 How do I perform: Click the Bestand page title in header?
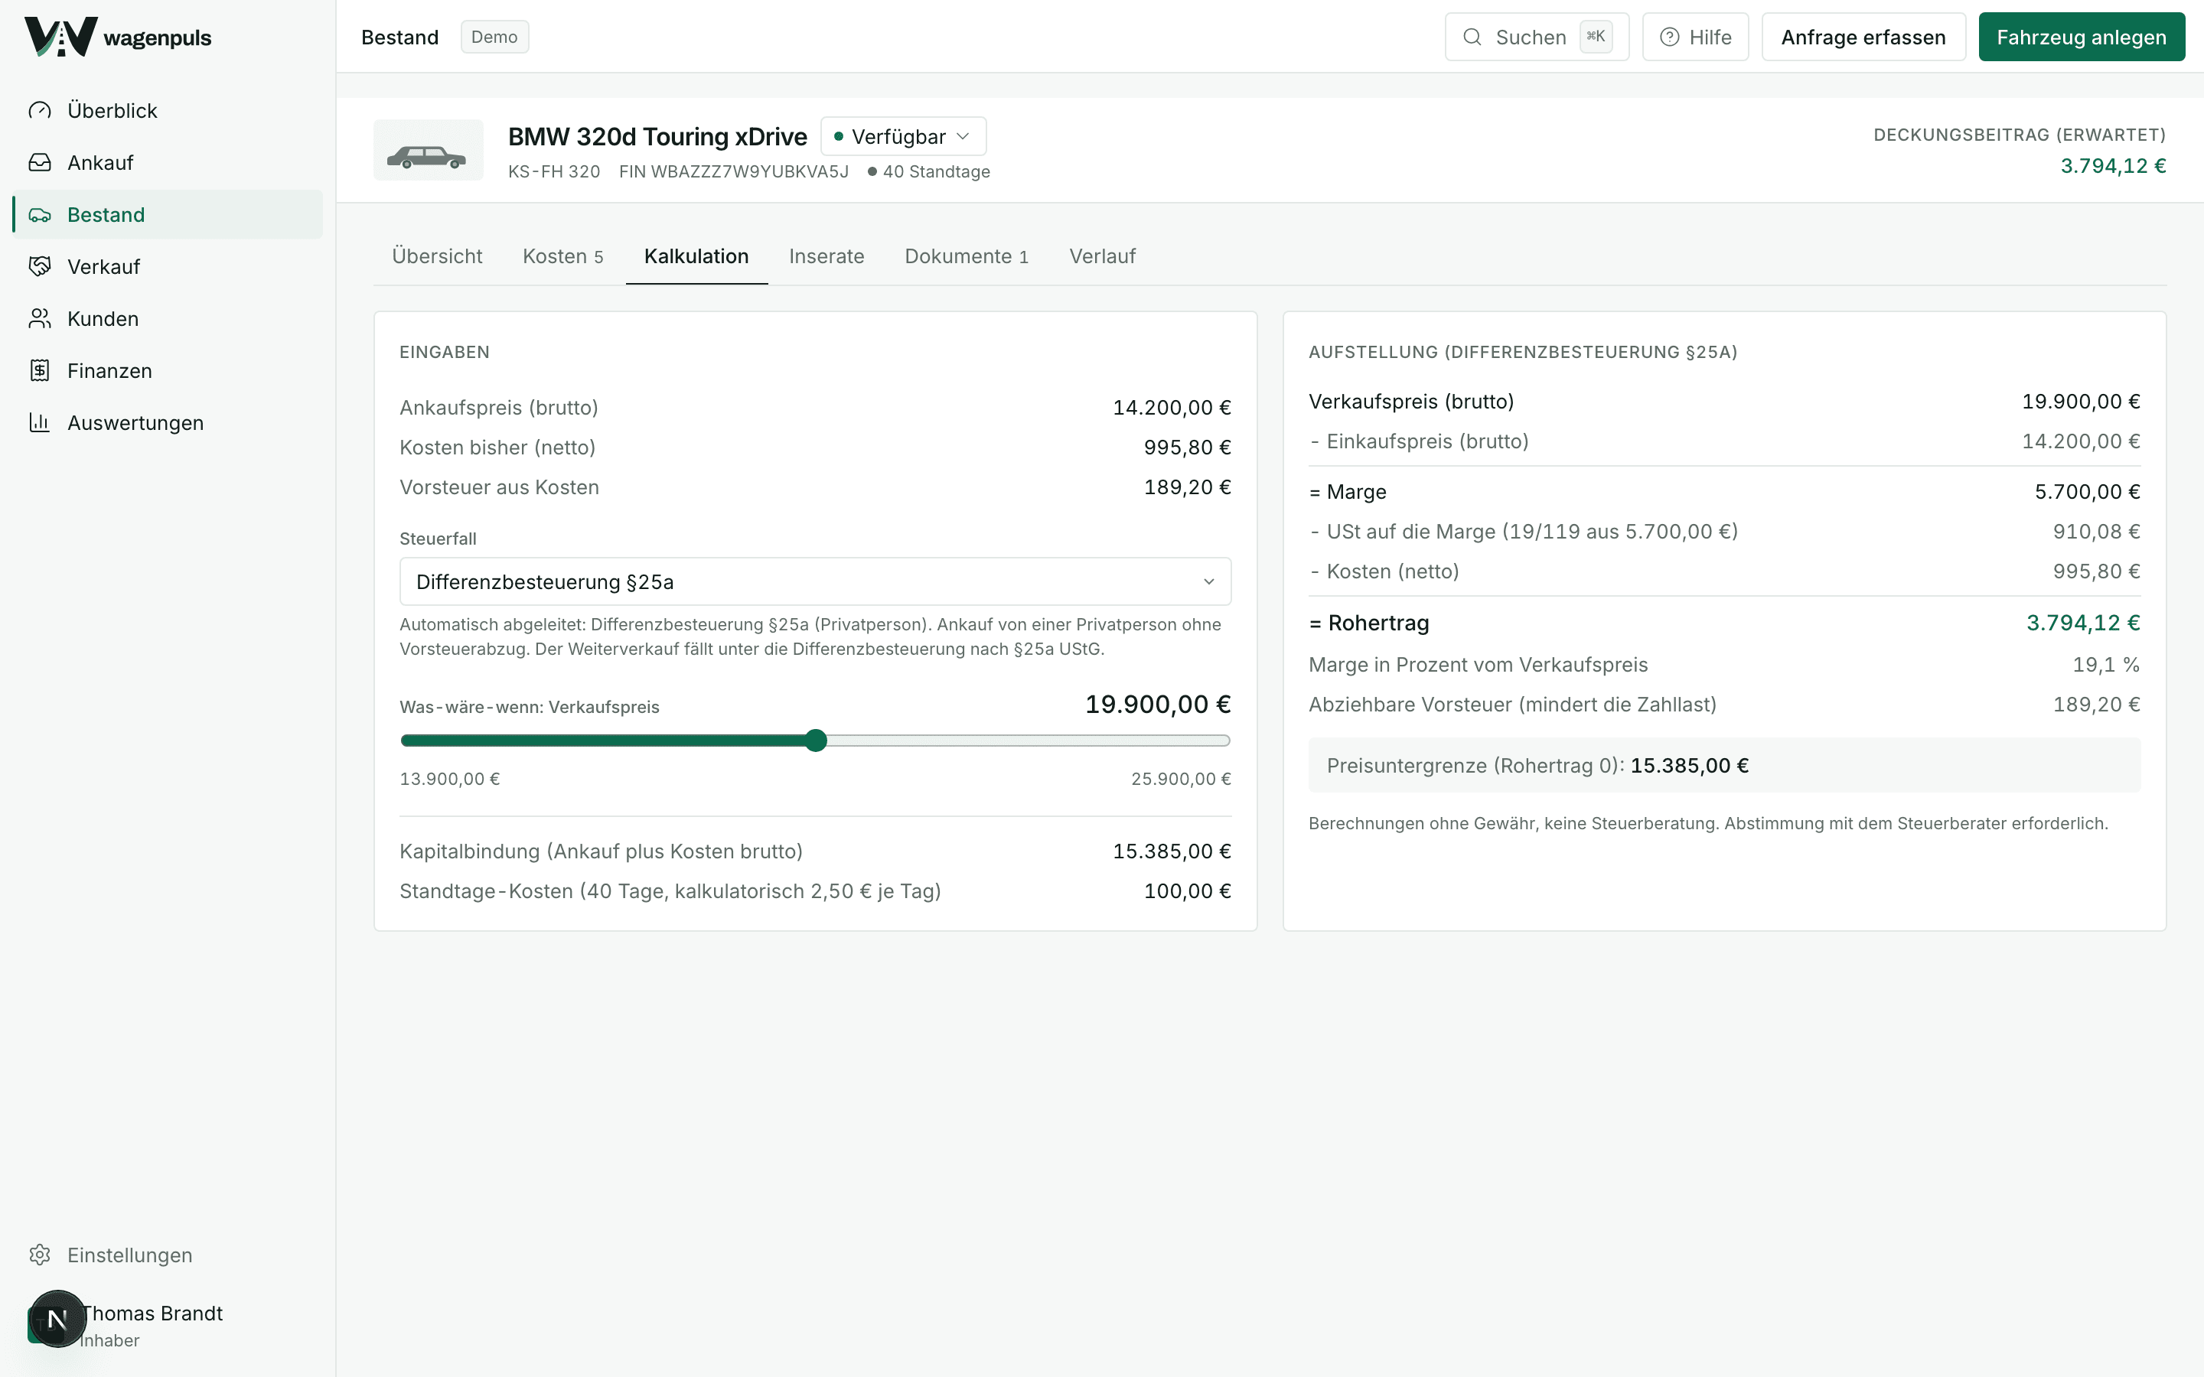(x=399, y=37)
